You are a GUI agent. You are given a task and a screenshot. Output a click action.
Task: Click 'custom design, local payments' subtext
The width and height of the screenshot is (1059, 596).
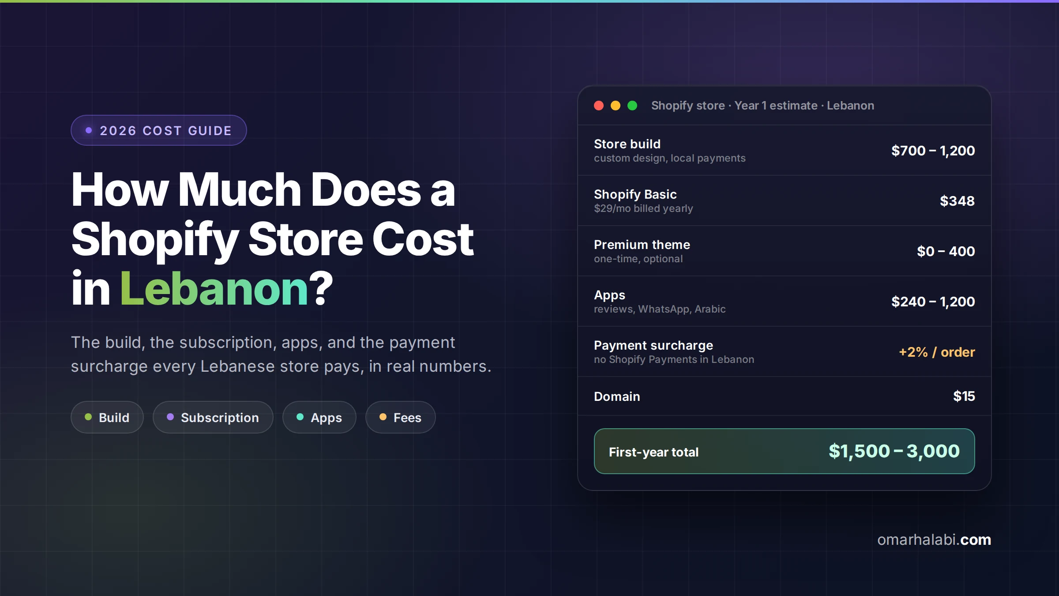(669, 158)
